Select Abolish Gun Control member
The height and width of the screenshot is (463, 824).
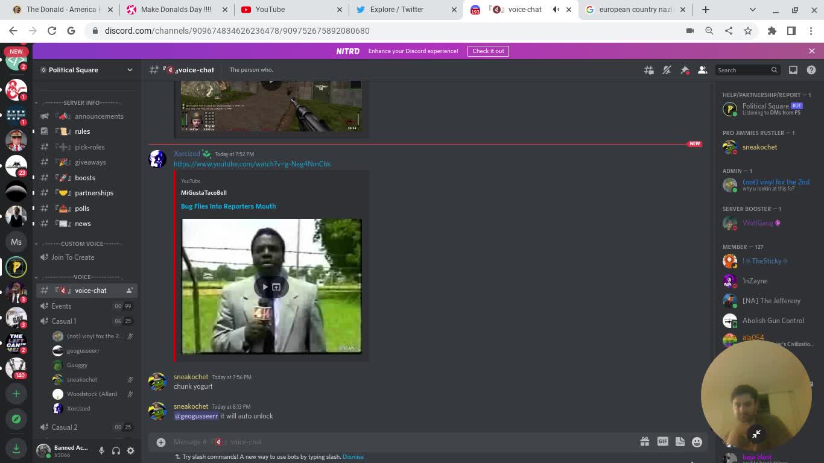(x=767, y=321)
